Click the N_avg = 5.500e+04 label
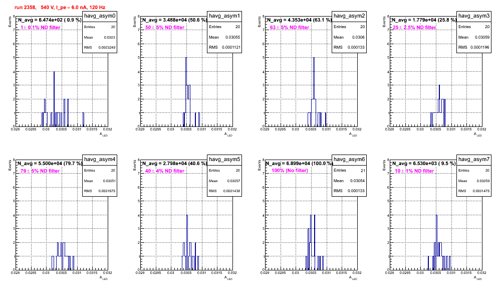 (x=50, y=163)
